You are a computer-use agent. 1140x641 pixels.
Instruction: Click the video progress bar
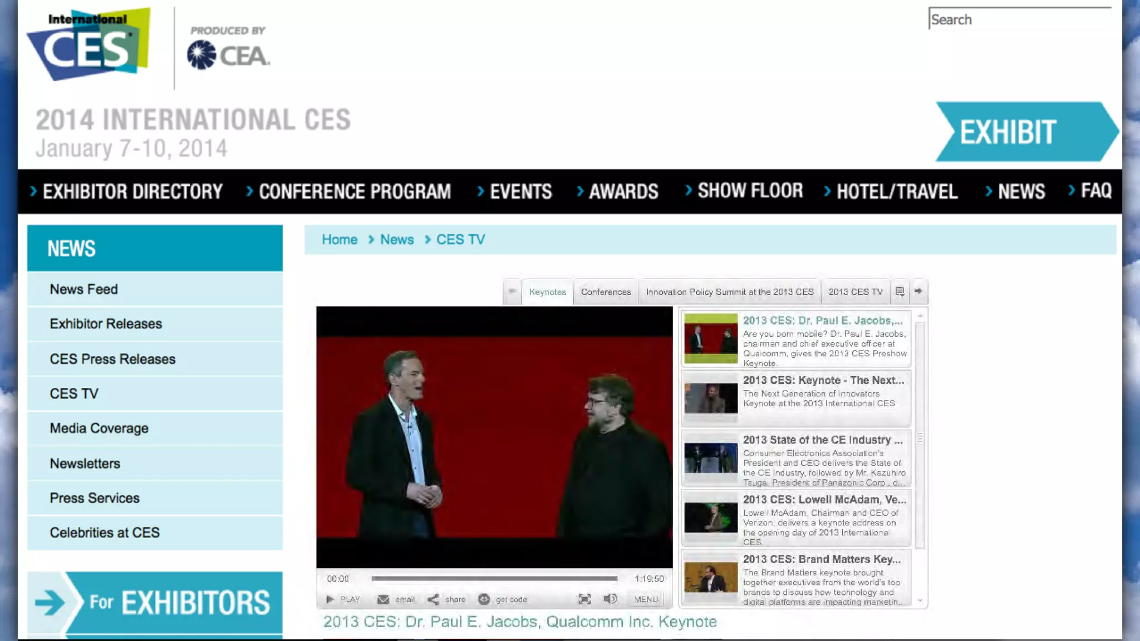click(494, 579)
